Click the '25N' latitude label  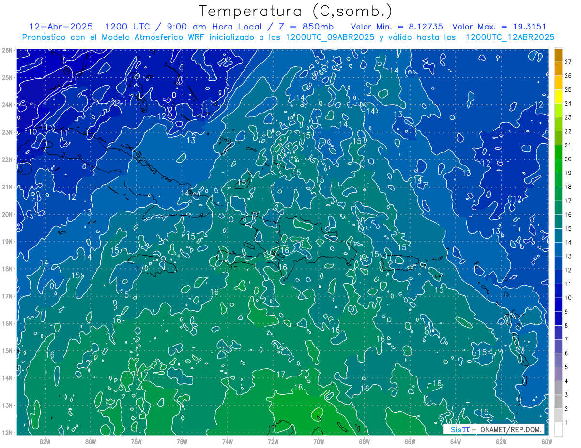[x=7, y=77]
